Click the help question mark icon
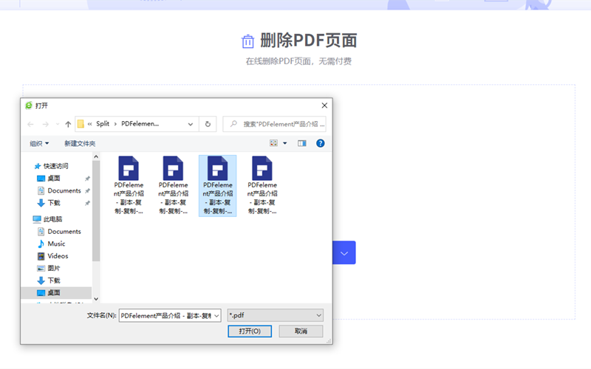Viewport: 591px width, 369px height. (x=320, y=143)
